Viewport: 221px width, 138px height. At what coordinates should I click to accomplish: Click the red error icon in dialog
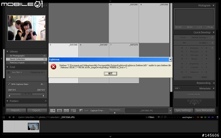pos(54,67)
